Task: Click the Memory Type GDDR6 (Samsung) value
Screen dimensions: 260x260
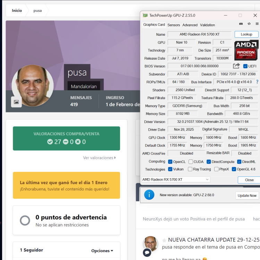Action: 187,106
